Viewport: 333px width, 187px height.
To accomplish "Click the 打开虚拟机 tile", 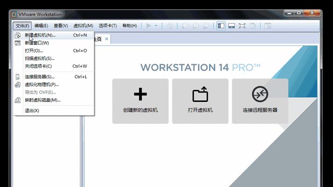I will tap(200, 101).
